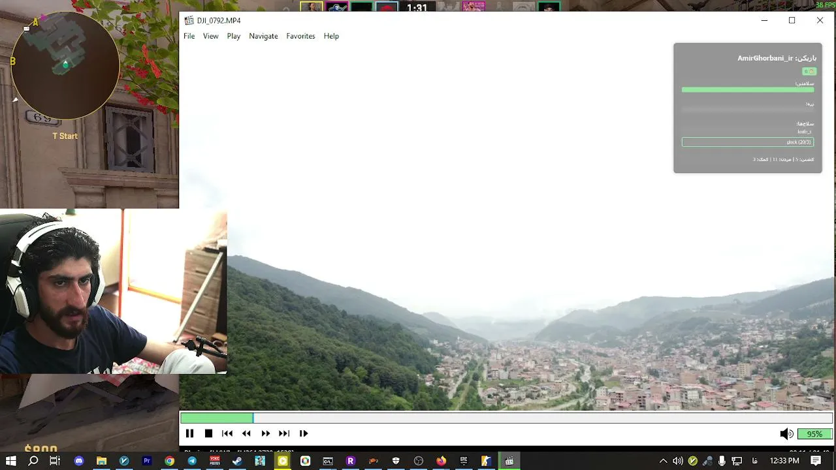836x470 pixels.
Task: Click the T Start location label
Action: (x=65, y=136)
